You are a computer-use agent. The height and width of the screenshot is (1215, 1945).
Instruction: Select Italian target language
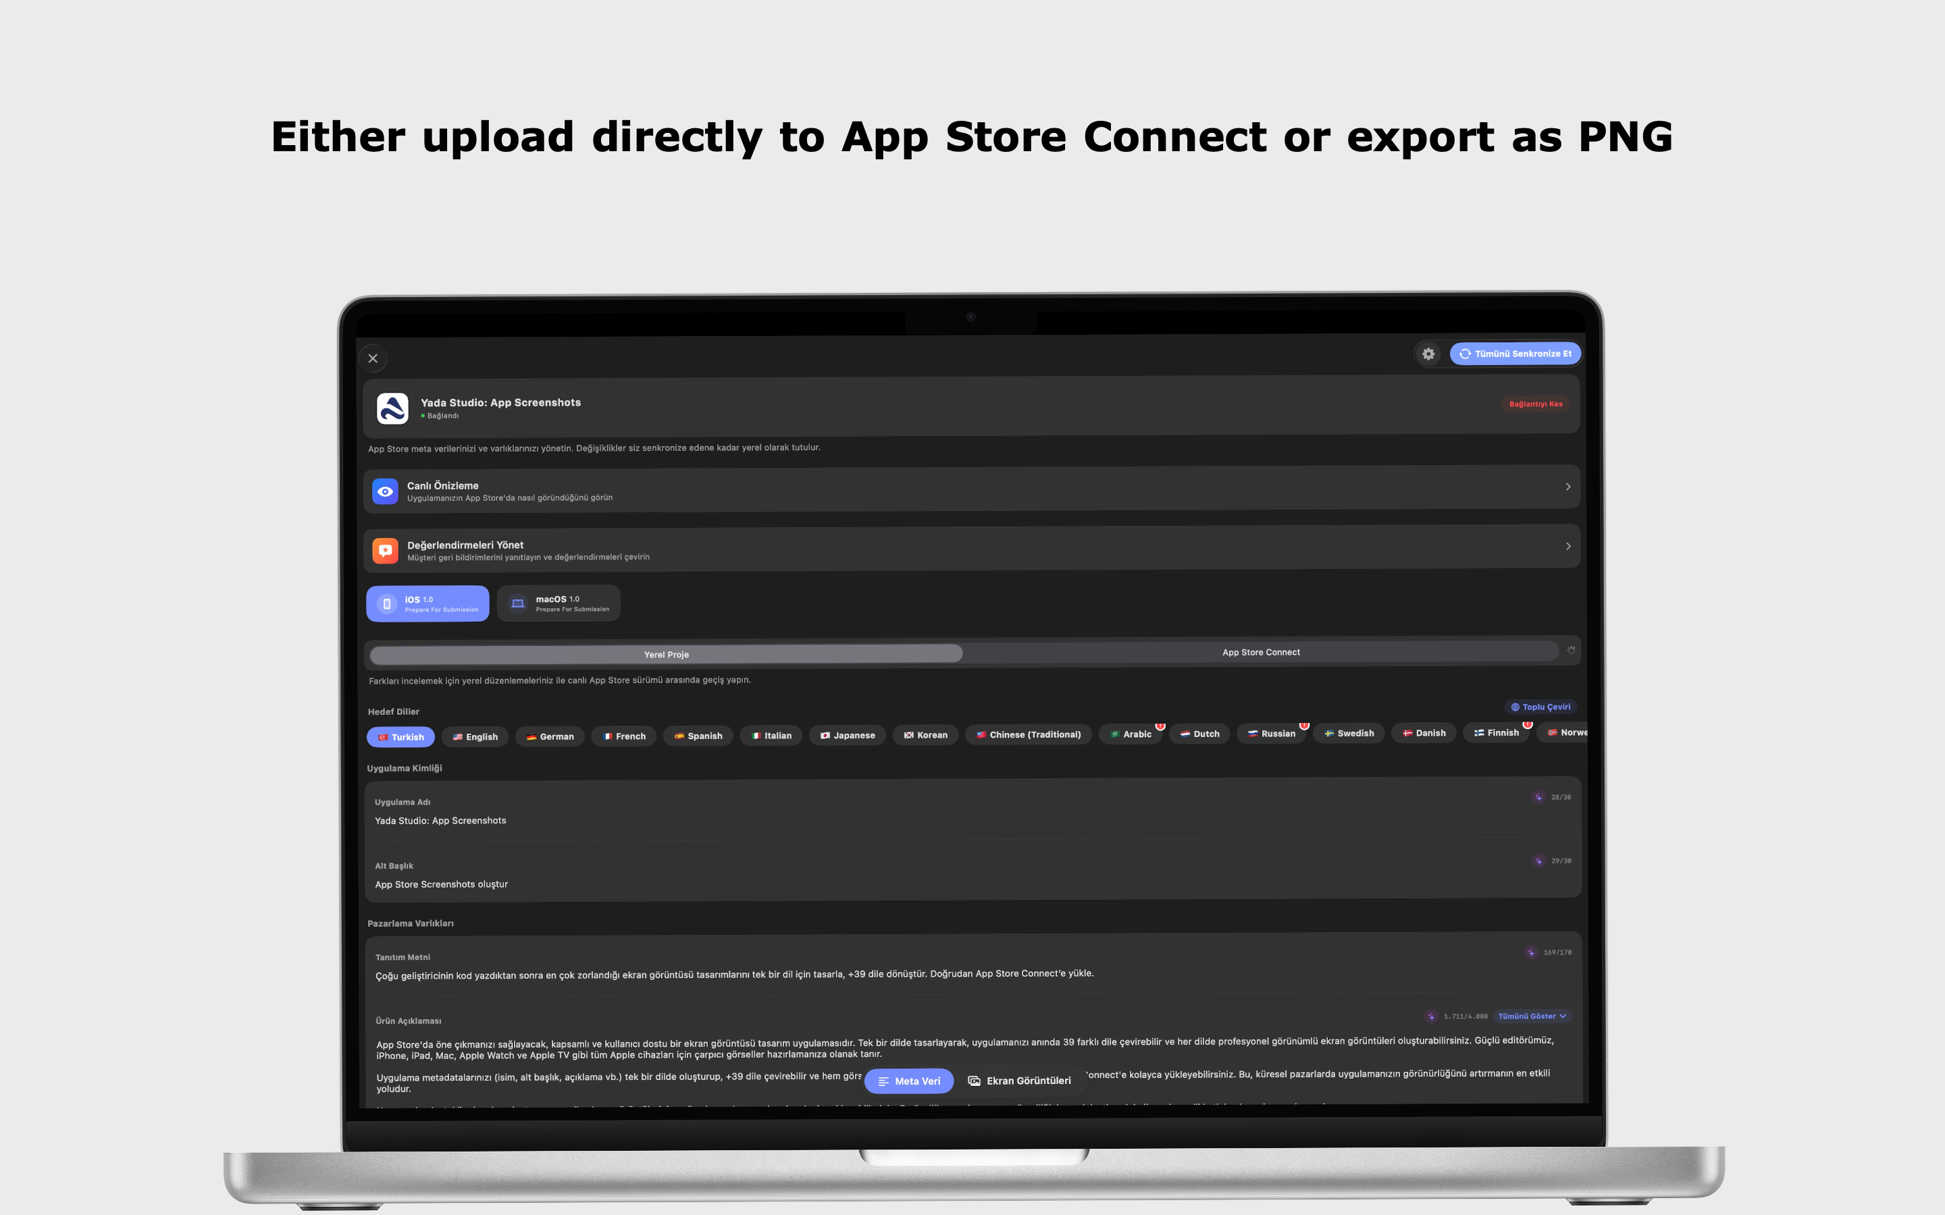(771, 735)
